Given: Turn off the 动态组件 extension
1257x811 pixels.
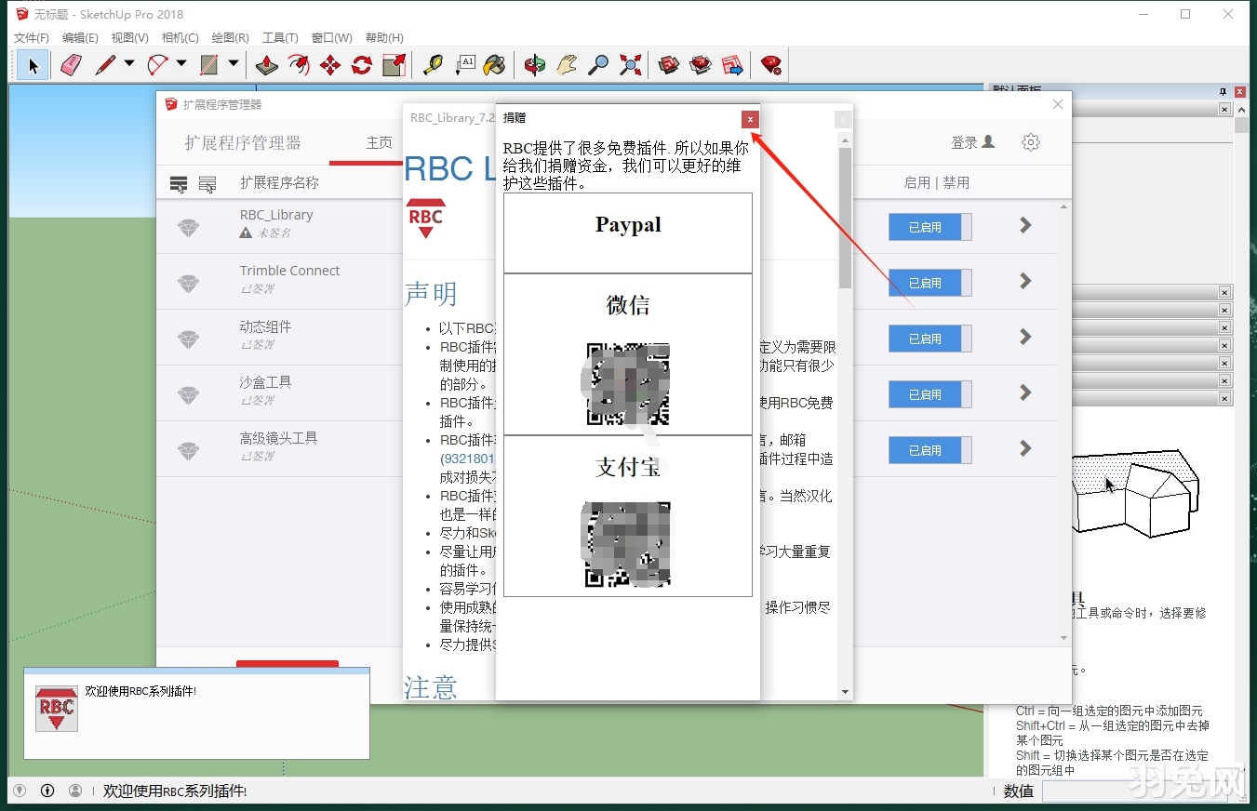Looking at the screenshot, I should tap(929, 339).
